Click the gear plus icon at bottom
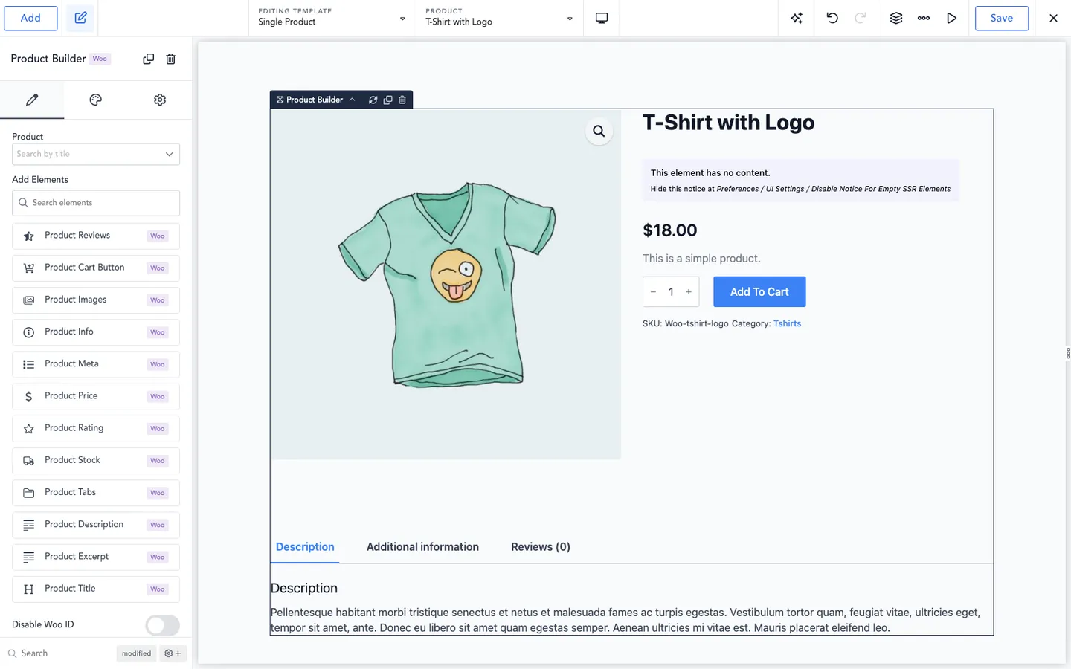 [173, 653]
